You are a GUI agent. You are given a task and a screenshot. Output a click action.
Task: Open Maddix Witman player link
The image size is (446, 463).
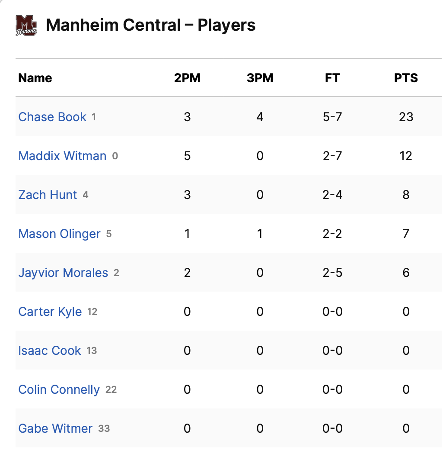62,156
